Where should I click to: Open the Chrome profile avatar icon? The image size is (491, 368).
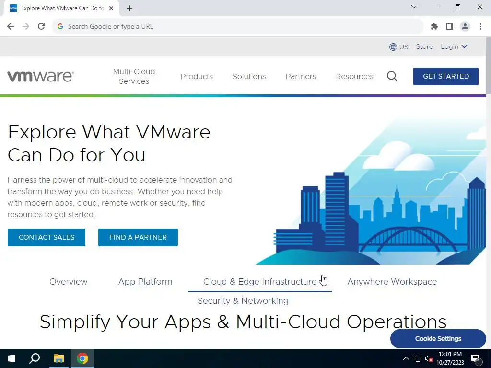tap(465, 27)
